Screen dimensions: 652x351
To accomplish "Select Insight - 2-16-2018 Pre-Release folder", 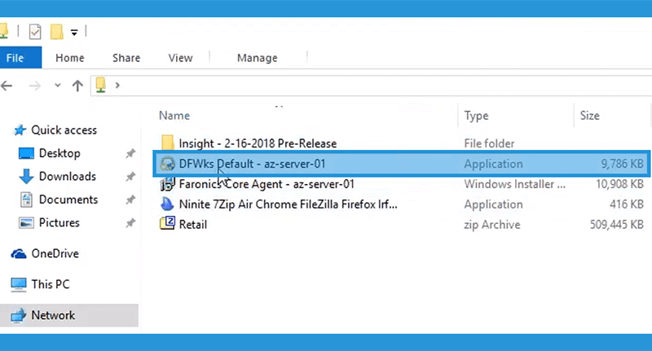I will (258, 143).
